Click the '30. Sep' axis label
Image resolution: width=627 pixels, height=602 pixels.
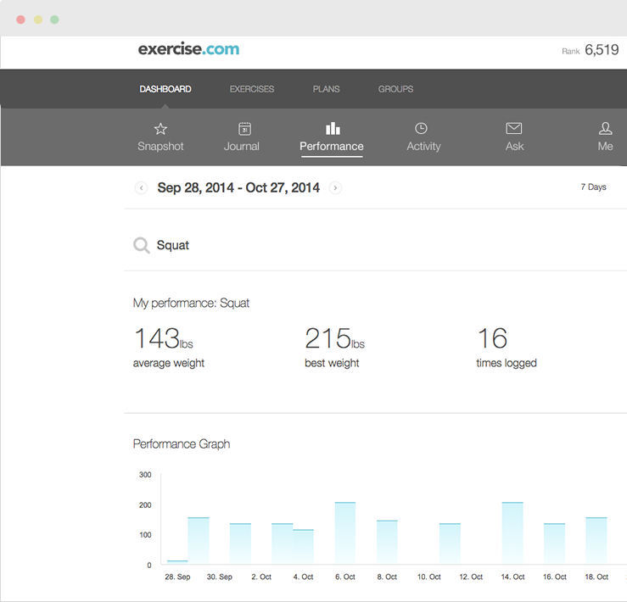(219, 577)
